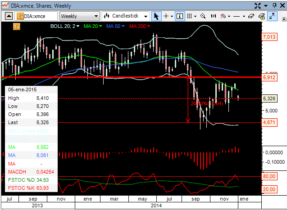Open the grid options button

point(190,16)
